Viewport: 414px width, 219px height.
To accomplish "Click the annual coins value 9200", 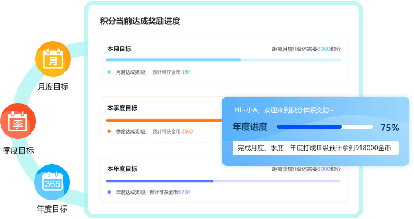I will point(185,192).
